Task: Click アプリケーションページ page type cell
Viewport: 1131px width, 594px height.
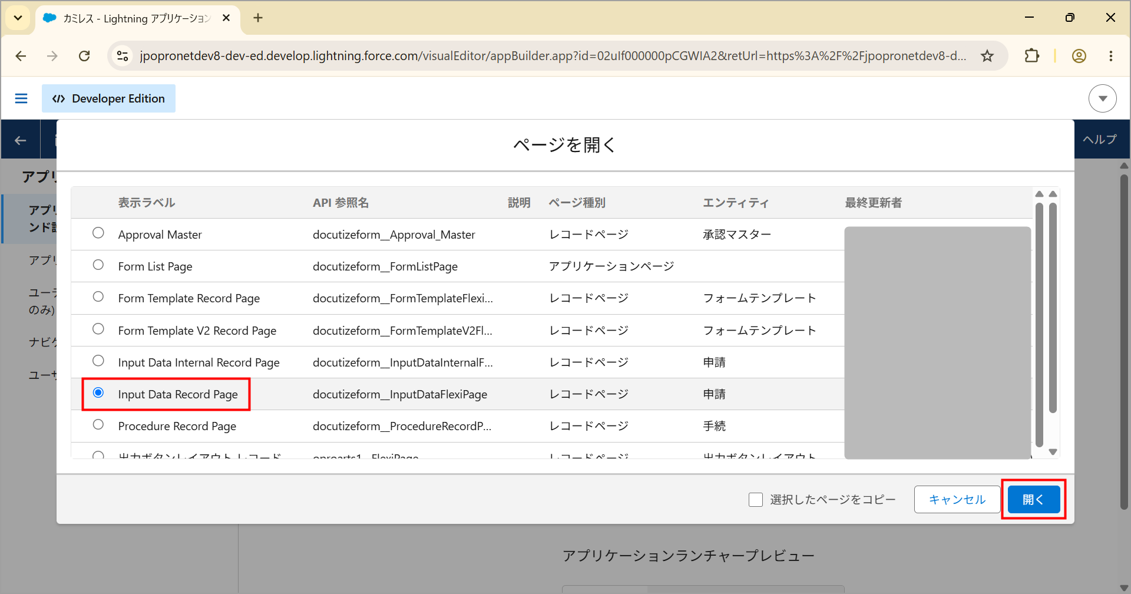Action: pyautogui.click(x=611, y=266)
